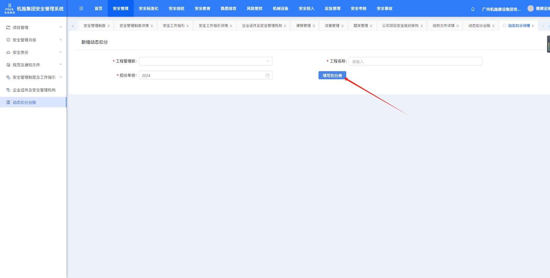Expand the 安全管理月报 sidebar menu
This screenshot has height=278, width=550.
(x=33, y=40)
